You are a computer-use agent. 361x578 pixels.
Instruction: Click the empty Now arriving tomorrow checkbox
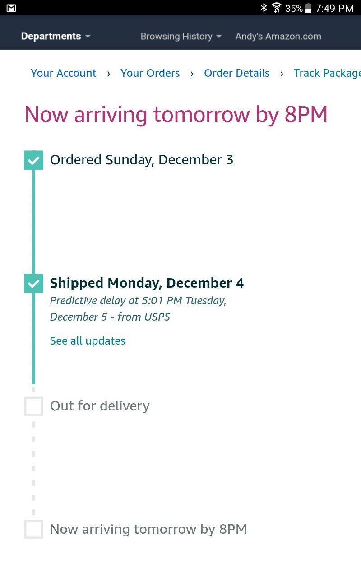click(33, 529)
